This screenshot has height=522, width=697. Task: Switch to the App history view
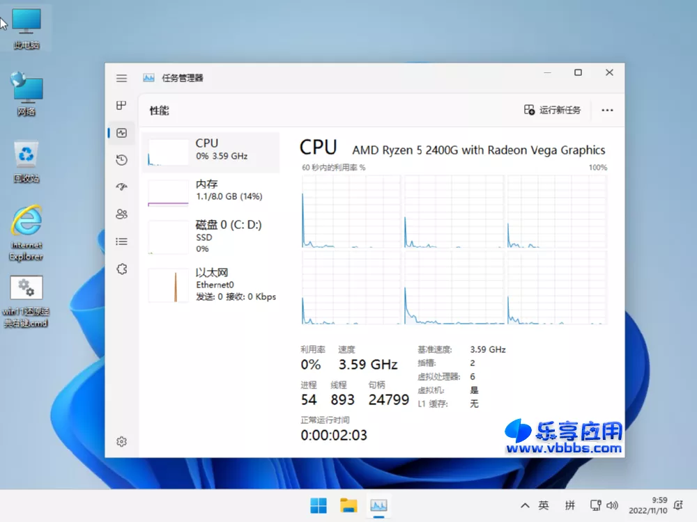click(x=121, y=159)
